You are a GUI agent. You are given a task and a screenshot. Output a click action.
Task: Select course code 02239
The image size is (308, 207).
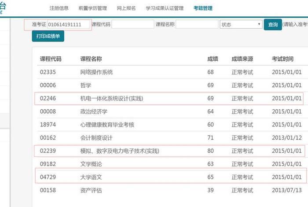[48, 151]
